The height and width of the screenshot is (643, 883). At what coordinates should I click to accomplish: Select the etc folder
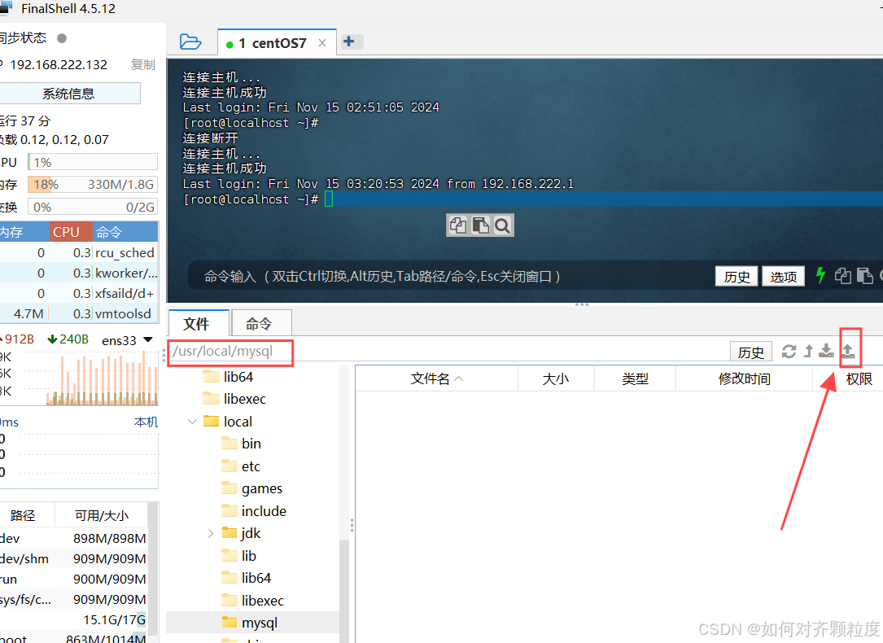[x=241, y=466]
